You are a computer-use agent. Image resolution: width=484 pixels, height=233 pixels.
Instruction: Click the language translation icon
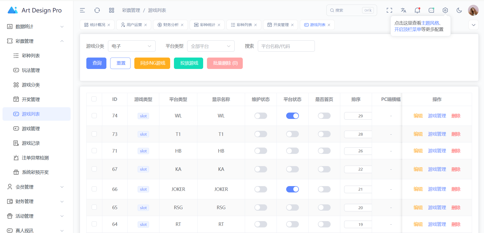tap(403, 10)
